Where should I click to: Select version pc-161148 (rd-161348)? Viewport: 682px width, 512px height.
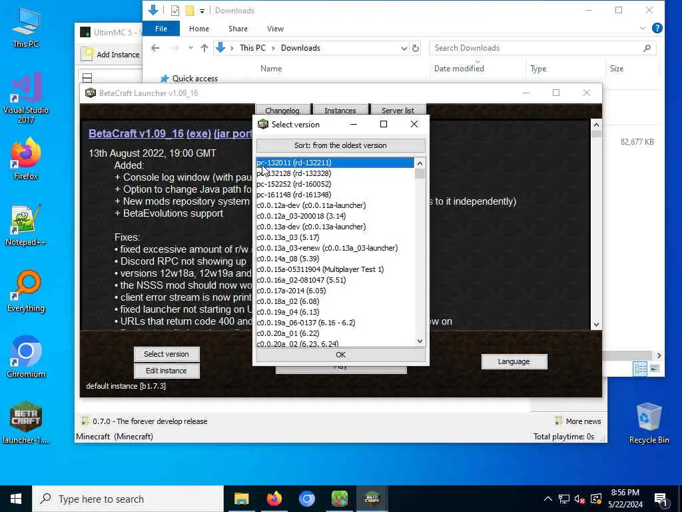tap(335, 195)
